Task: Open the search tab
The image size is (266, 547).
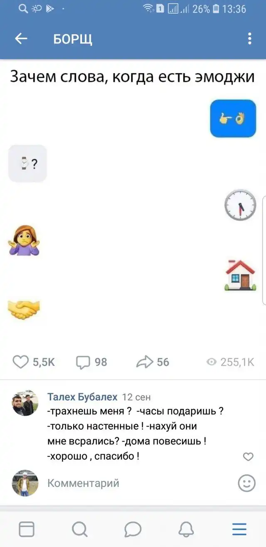Action: [79, 529]
